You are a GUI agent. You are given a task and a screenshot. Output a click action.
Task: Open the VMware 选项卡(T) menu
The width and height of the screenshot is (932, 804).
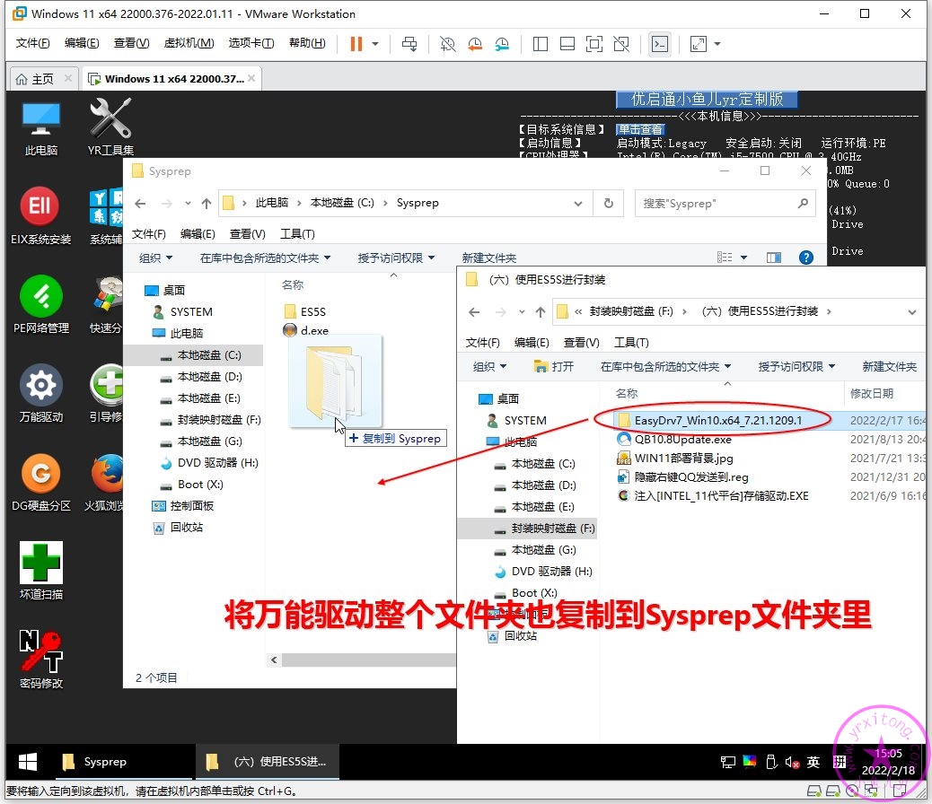pyautogui.click(x=251, y=43)
